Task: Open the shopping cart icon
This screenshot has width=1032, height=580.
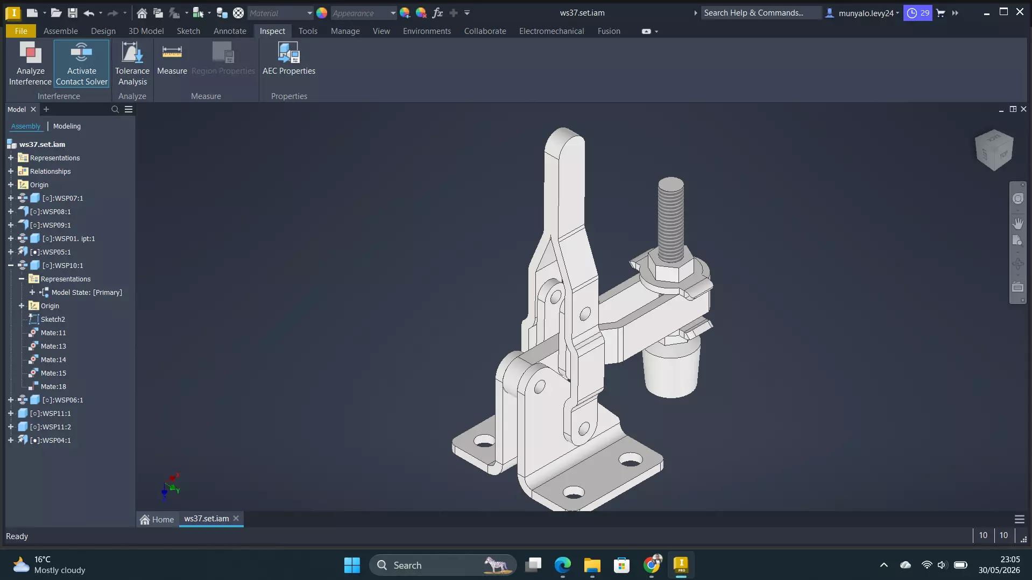Action: [x=941, y=13]
